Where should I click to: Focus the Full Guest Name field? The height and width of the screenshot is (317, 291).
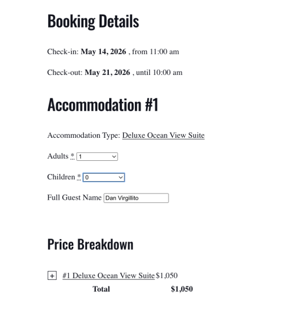pyautogui.click(x=136, y=198)
